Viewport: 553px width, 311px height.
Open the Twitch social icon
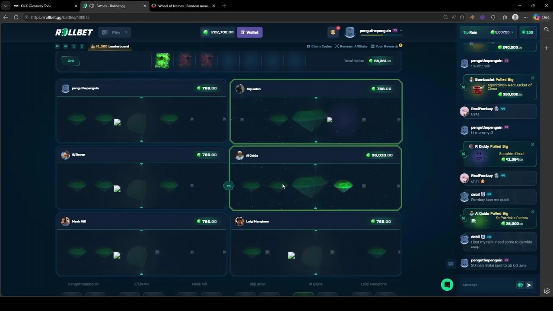[82, 46]
